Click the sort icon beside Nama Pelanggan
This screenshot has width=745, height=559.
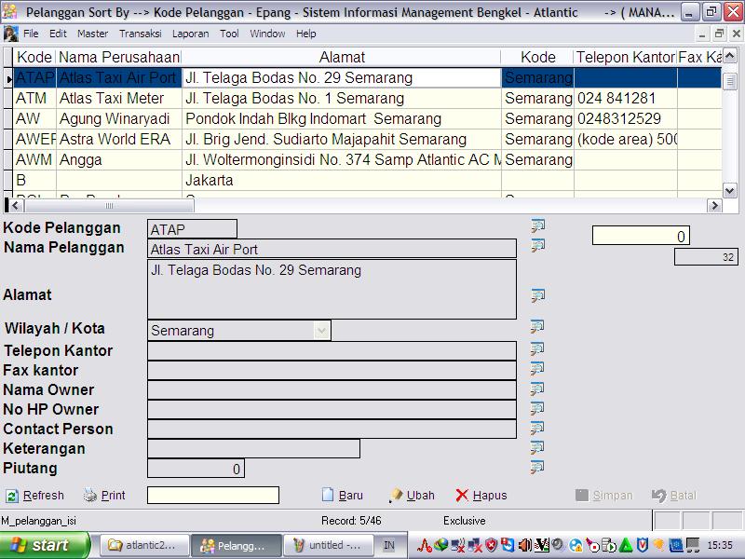click(537, 246)
